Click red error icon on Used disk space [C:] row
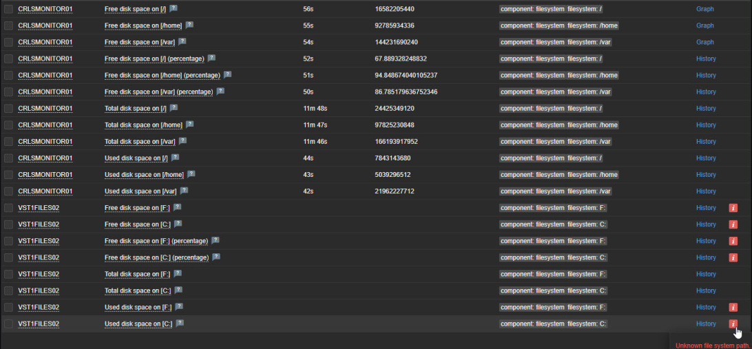The image size is (752, 349). (x=733, y=324)
